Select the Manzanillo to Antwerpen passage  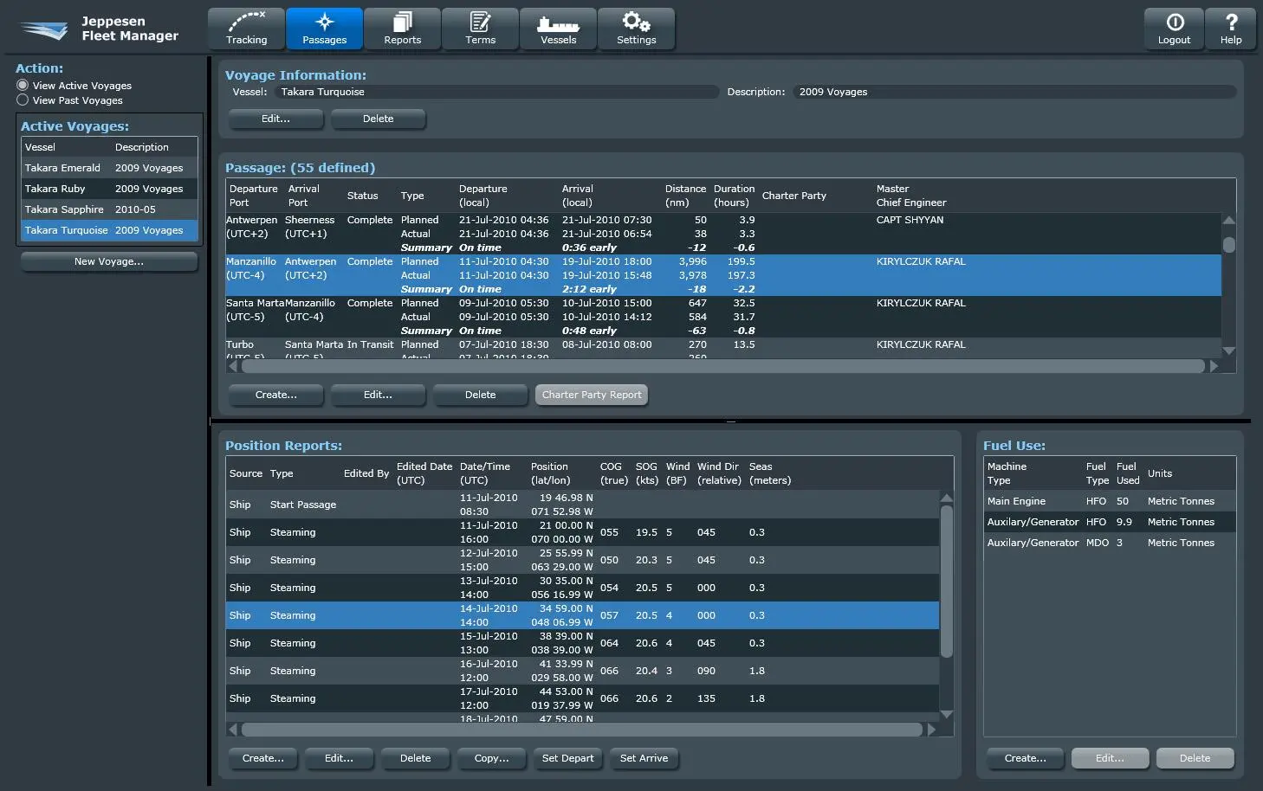[723, 275]
